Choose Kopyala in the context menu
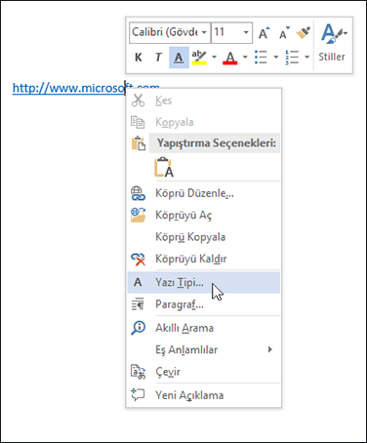 pyautogui.click(x=204, y=122)
